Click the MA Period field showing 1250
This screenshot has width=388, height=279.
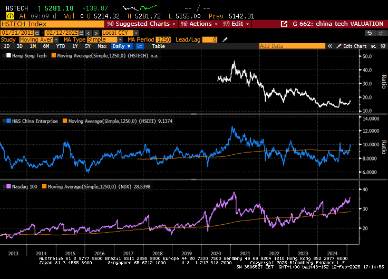[163, 39]
